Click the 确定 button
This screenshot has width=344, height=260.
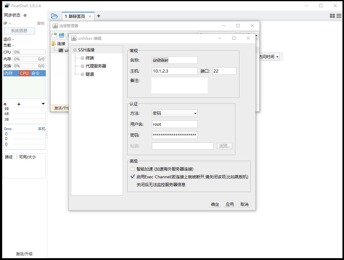click(215, 204)
